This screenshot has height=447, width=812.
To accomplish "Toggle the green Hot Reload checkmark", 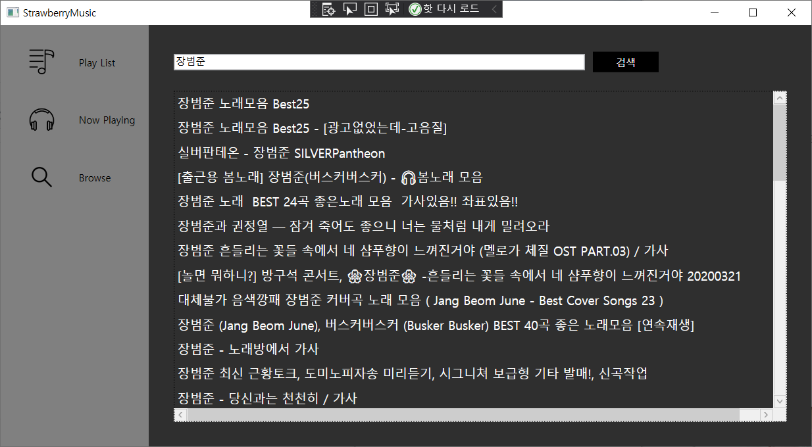I will (413, 9).
